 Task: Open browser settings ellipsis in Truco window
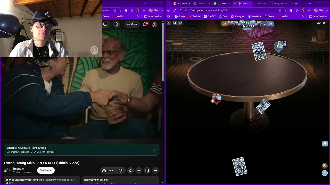point(309,10)
